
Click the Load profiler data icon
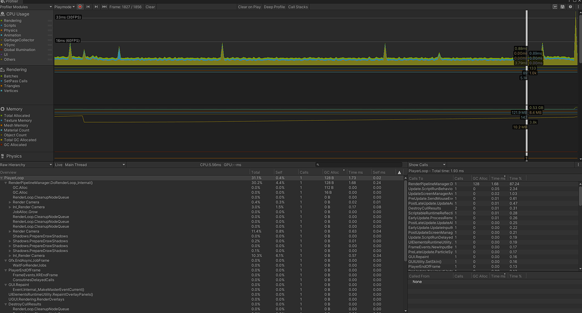555,7
